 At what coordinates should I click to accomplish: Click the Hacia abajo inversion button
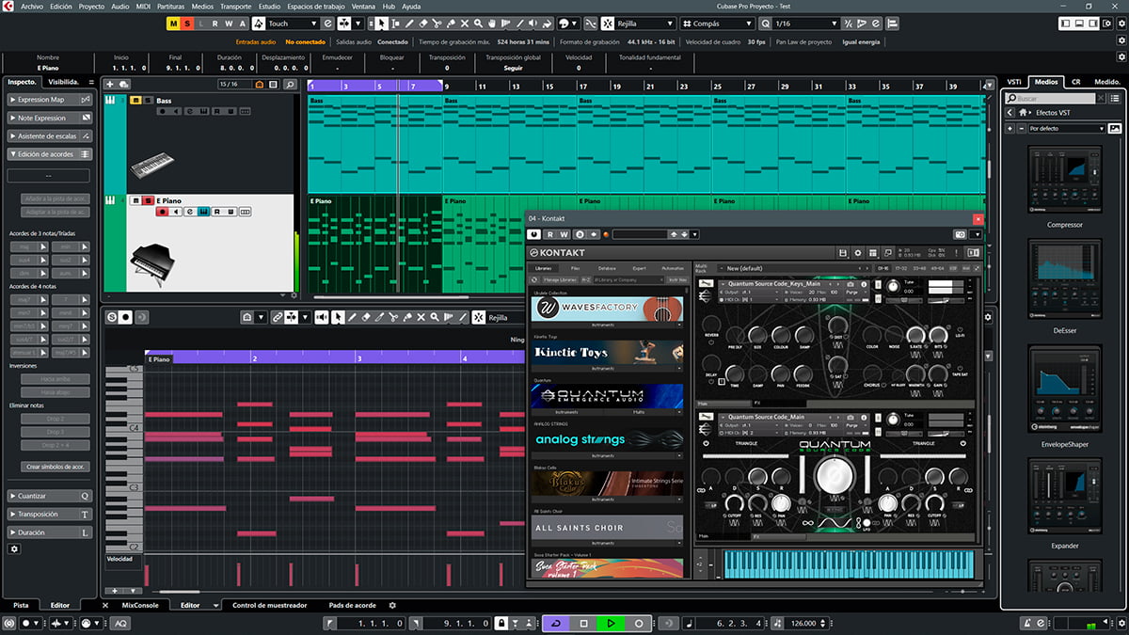tap(55, 392)
